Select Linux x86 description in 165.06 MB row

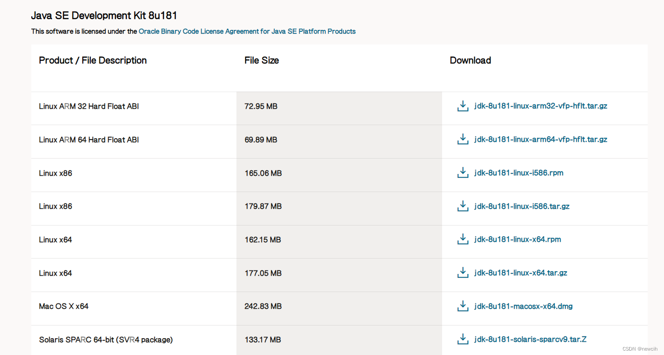click(55, 173)
